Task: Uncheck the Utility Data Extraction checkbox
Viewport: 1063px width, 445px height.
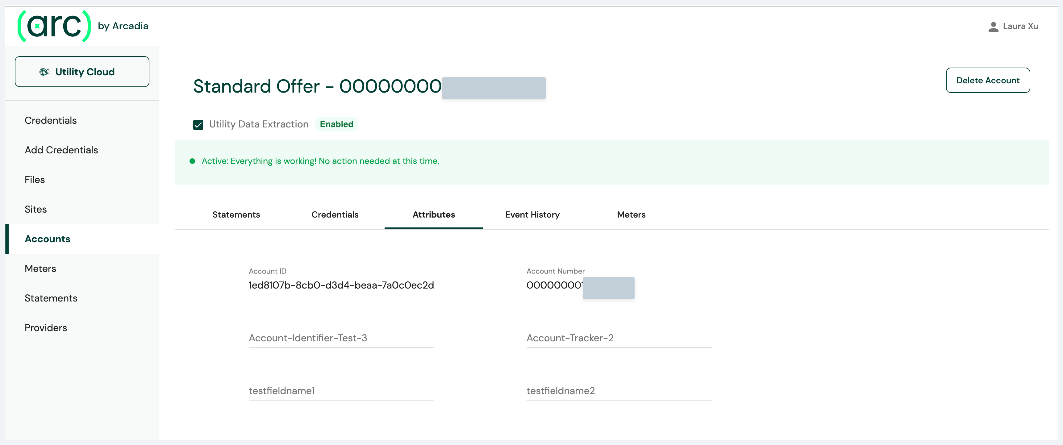Action: [198, 125]
